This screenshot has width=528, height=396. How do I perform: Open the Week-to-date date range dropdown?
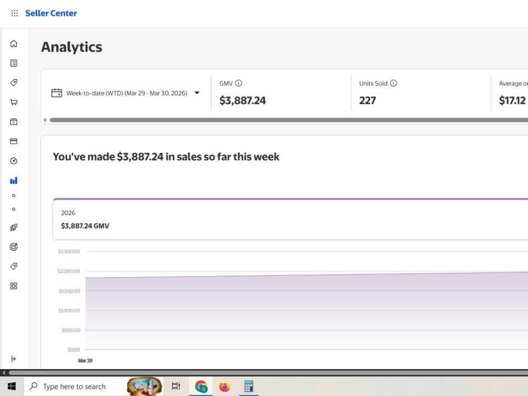tap(125, 93)
